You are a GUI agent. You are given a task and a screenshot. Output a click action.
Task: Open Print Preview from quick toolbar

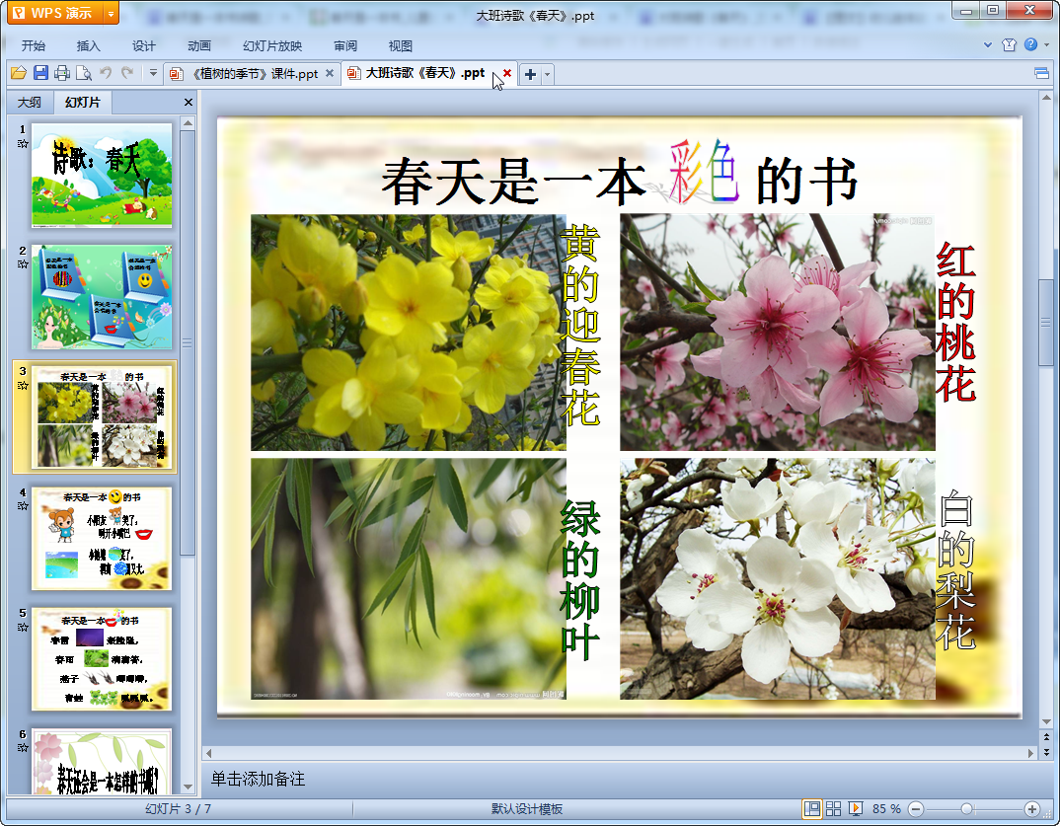(84, 73)
